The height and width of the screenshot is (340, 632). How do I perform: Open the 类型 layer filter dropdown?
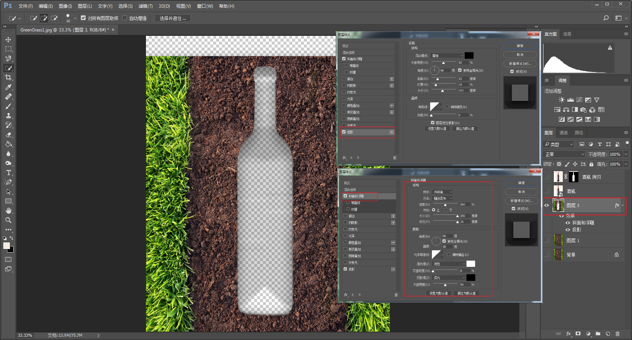pos(558,144)
